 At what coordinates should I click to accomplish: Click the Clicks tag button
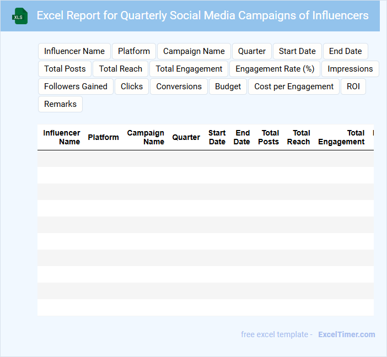(132, 86)
